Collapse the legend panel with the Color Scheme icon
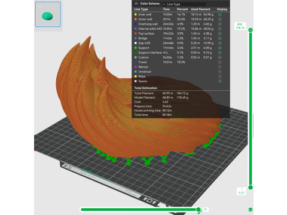The width and height of the screenshot is (287, 215). point(136,4)
